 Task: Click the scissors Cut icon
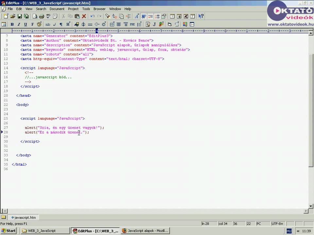63,16
